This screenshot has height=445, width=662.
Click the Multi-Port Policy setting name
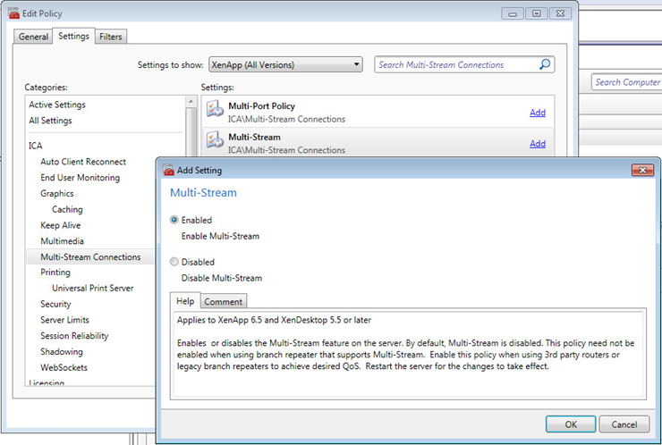point(261,106)
